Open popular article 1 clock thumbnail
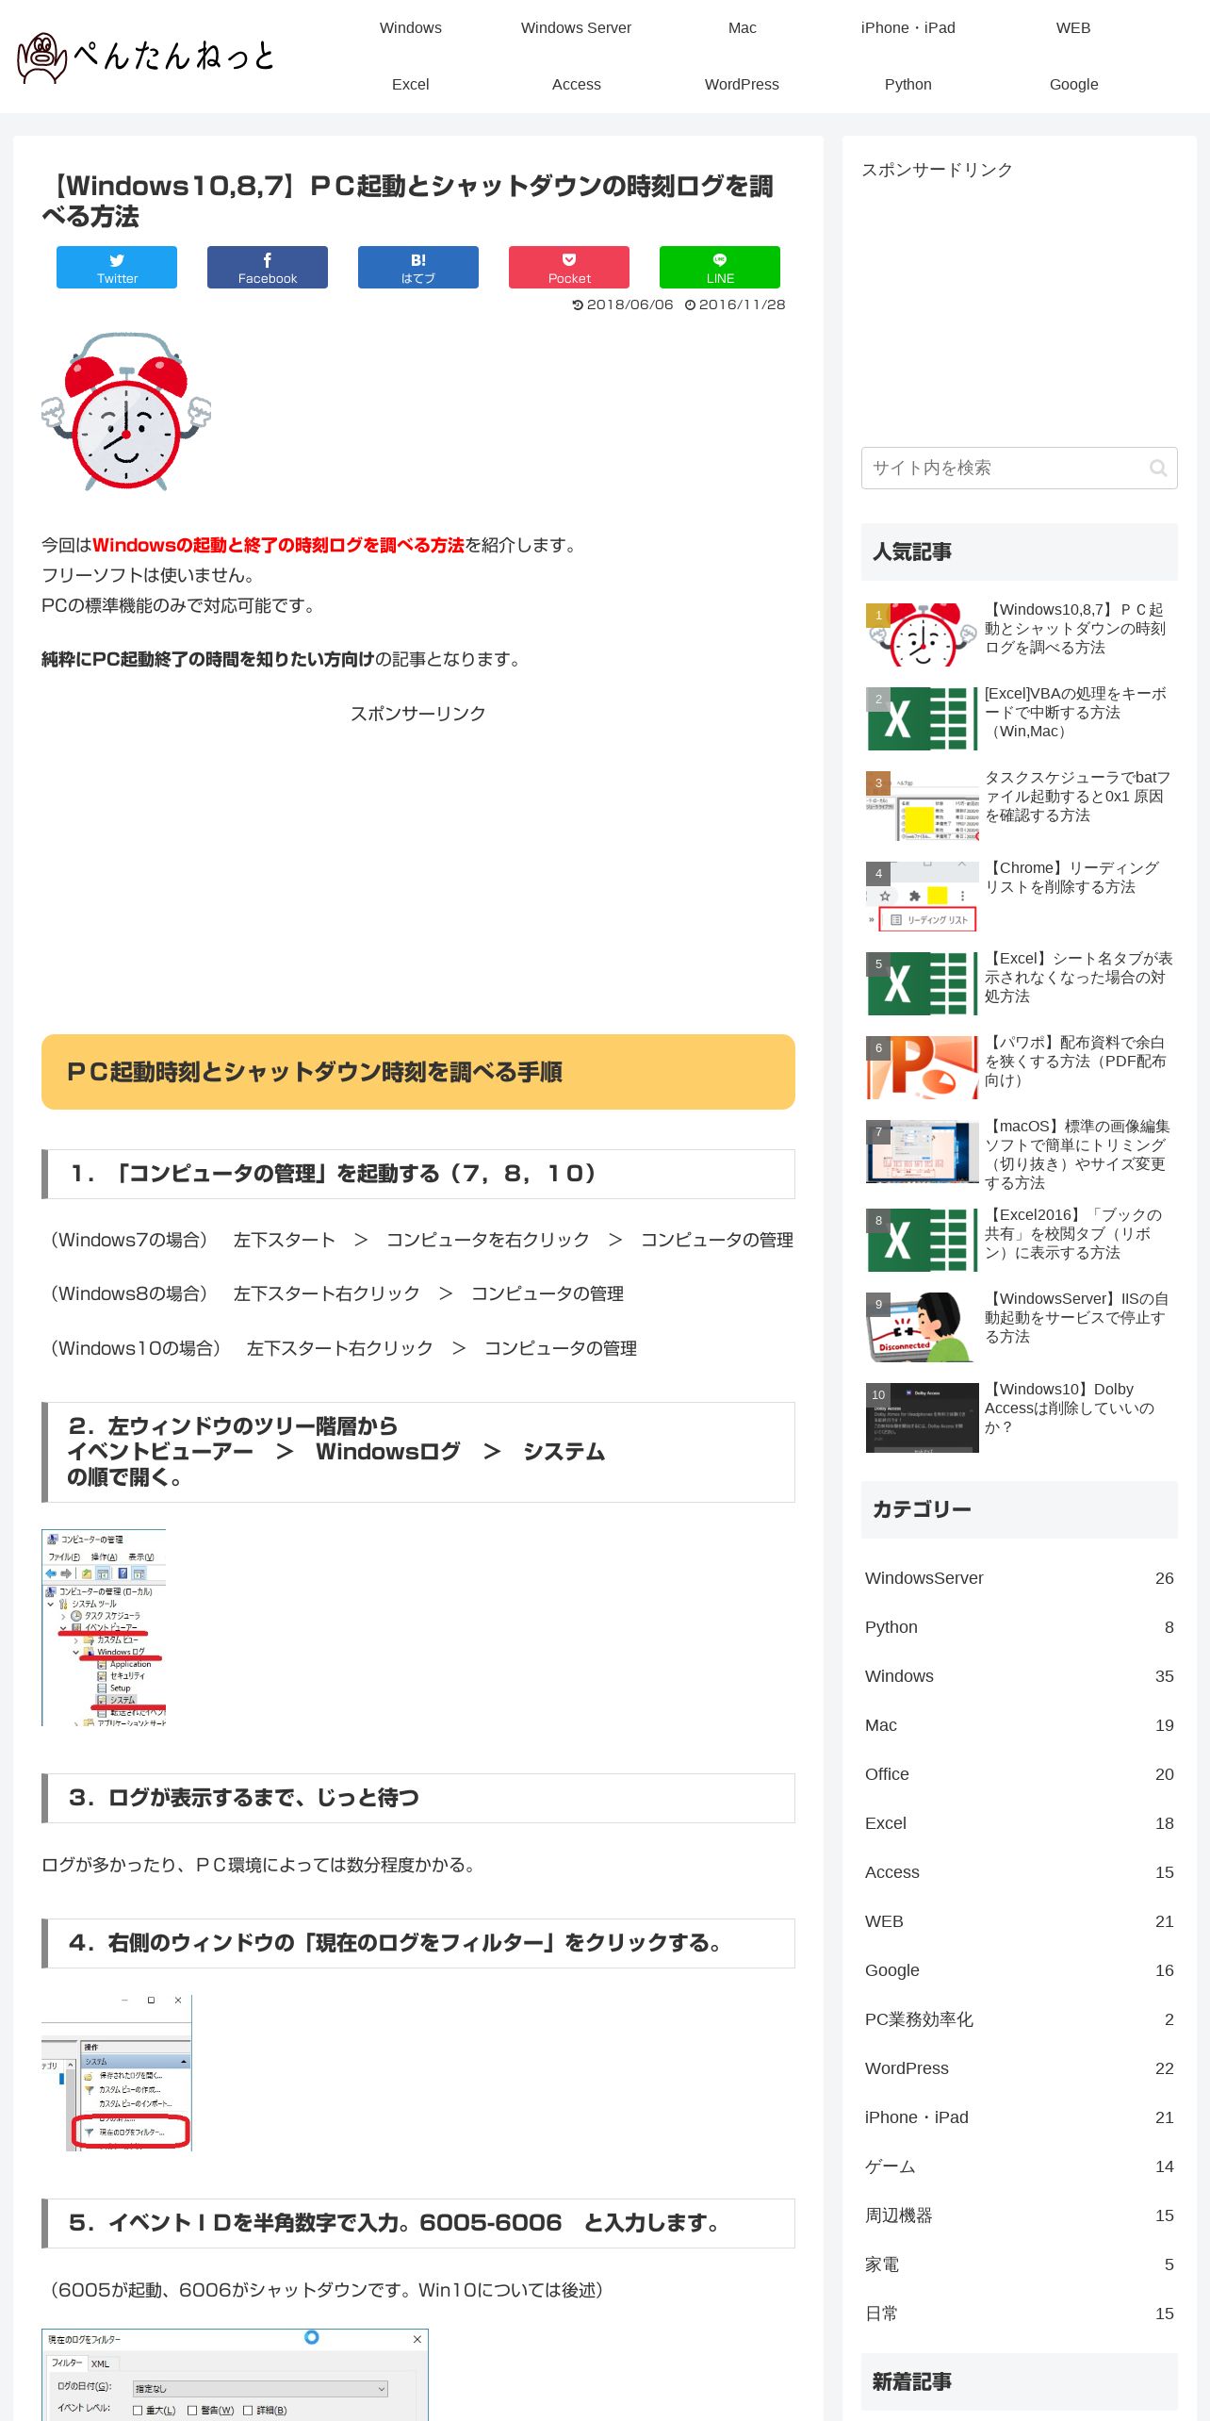The height and width of the screenshot is (2421, 1210). (x=923, y=634)
